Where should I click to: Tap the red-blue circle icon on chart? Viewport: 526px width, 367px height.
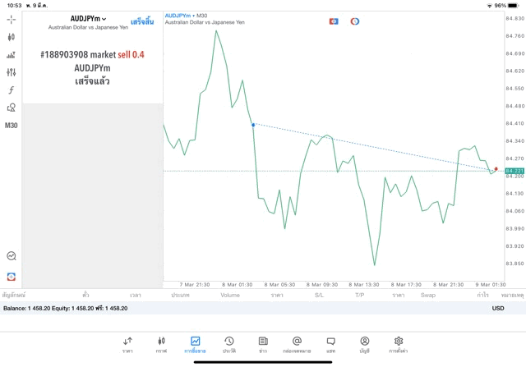[x=355, y=21]
